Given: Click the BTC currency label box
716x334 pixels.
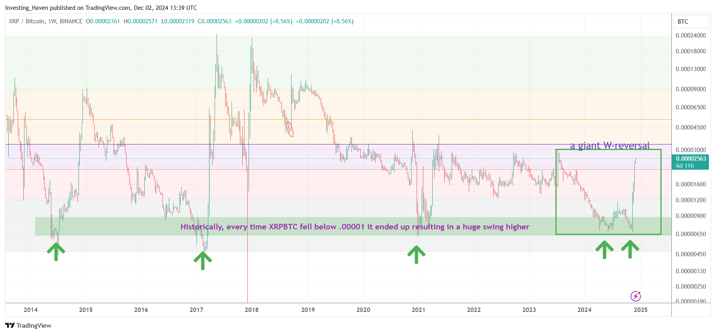Looking at the screenshot, I should (x=691, y=22).
